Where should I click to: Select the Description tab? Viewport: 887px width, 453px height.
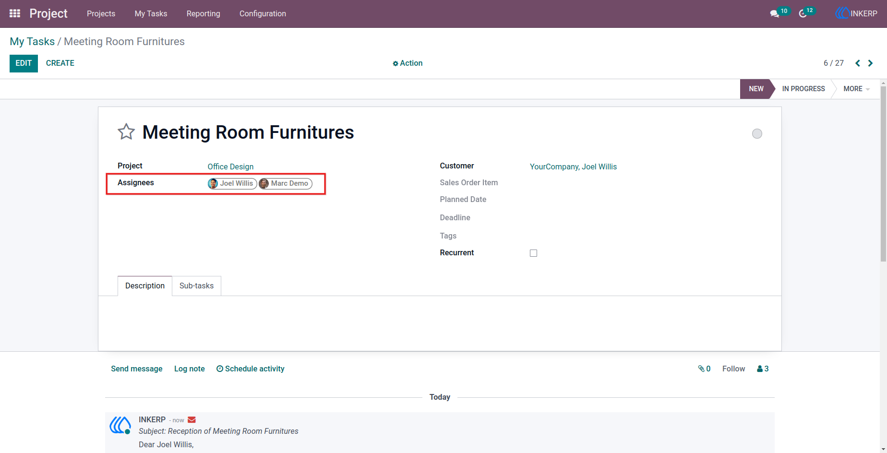pos(145,286)
